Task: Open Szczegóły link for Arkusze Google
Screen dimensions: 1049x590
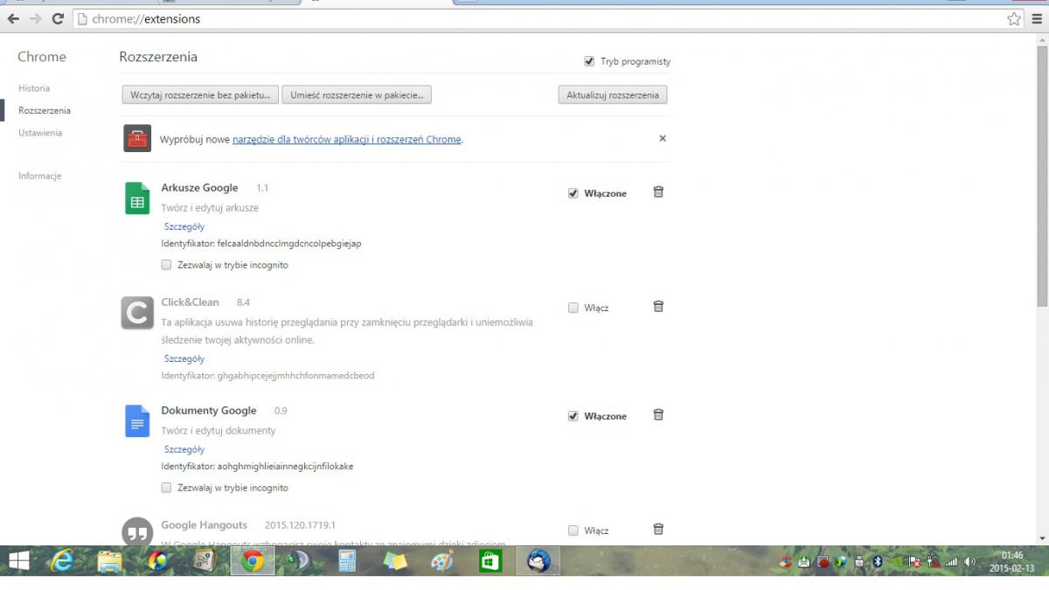Action: [x=184, y=226]
